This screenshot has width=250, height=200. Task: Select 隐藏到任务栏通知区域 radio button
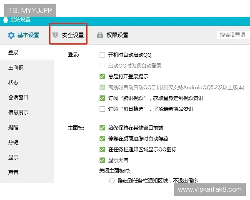click(112, 181)
